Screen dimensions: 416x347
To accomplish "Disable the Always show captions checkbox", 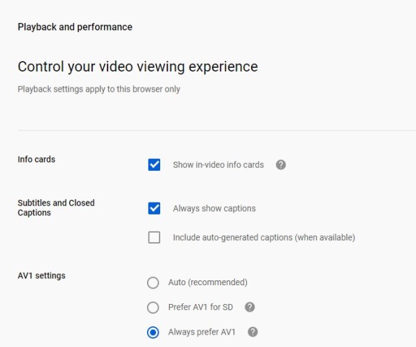I will (154, 208).
